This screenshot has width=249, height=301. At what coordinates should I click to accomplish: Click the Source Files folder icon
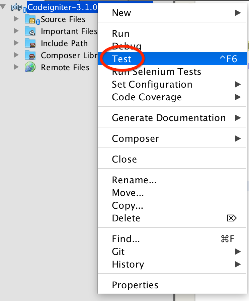(31, 19)
